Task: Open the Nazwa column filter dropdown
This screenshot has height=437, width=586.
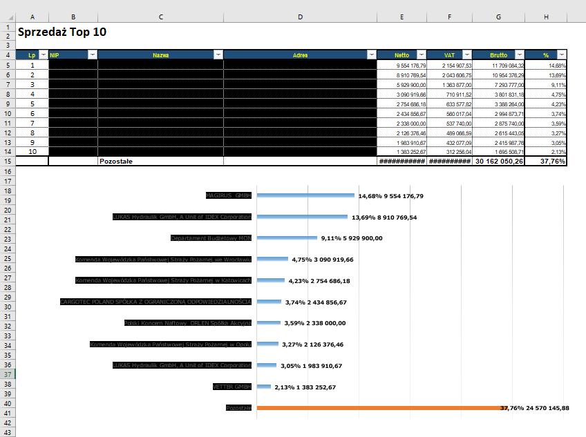Action: click(x=218, y=55)
